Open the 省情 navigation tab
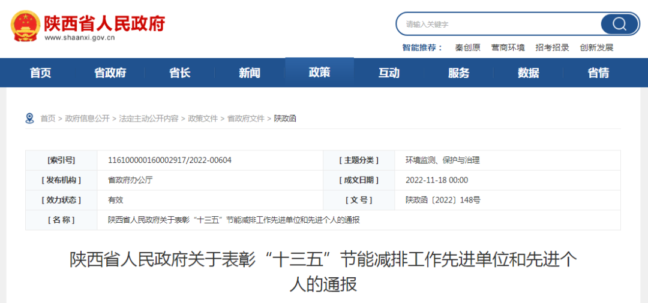648x303 pixels. (598, 73)
